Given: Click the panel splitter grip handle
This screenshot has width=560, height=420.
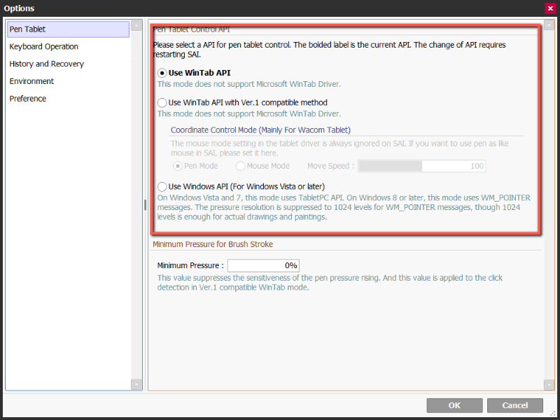Looking at the screenshot, I should click(145, 205).
